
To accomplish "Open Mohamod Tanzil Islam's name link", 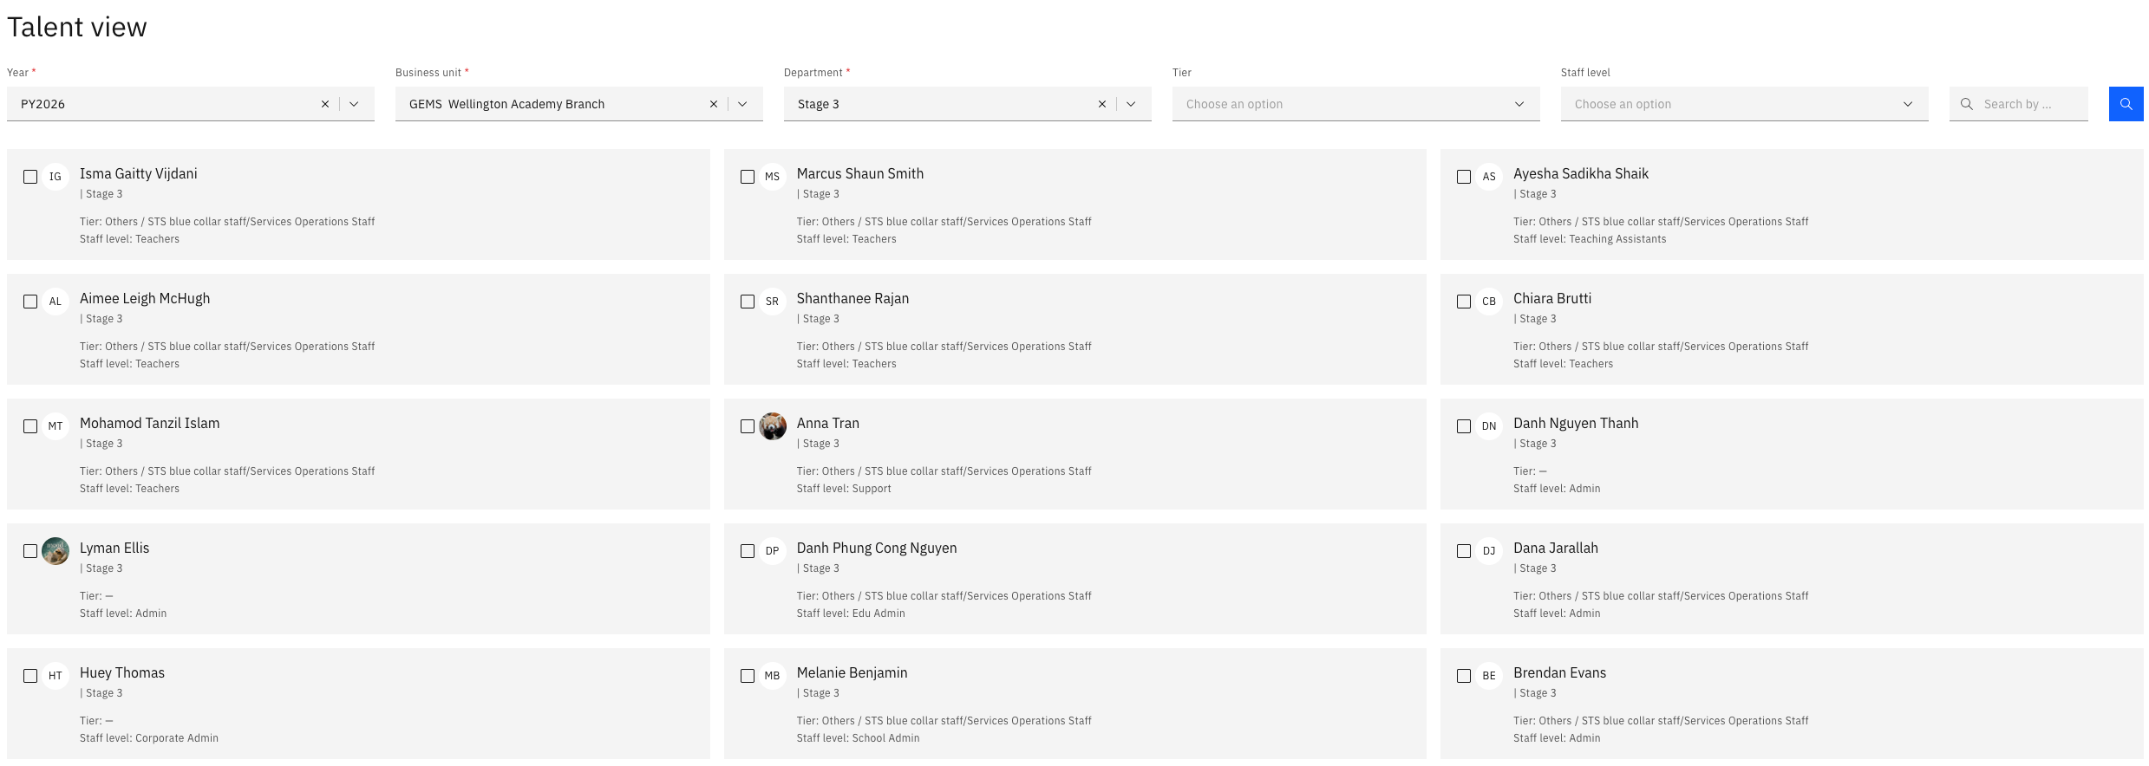I will click(150, 423).
